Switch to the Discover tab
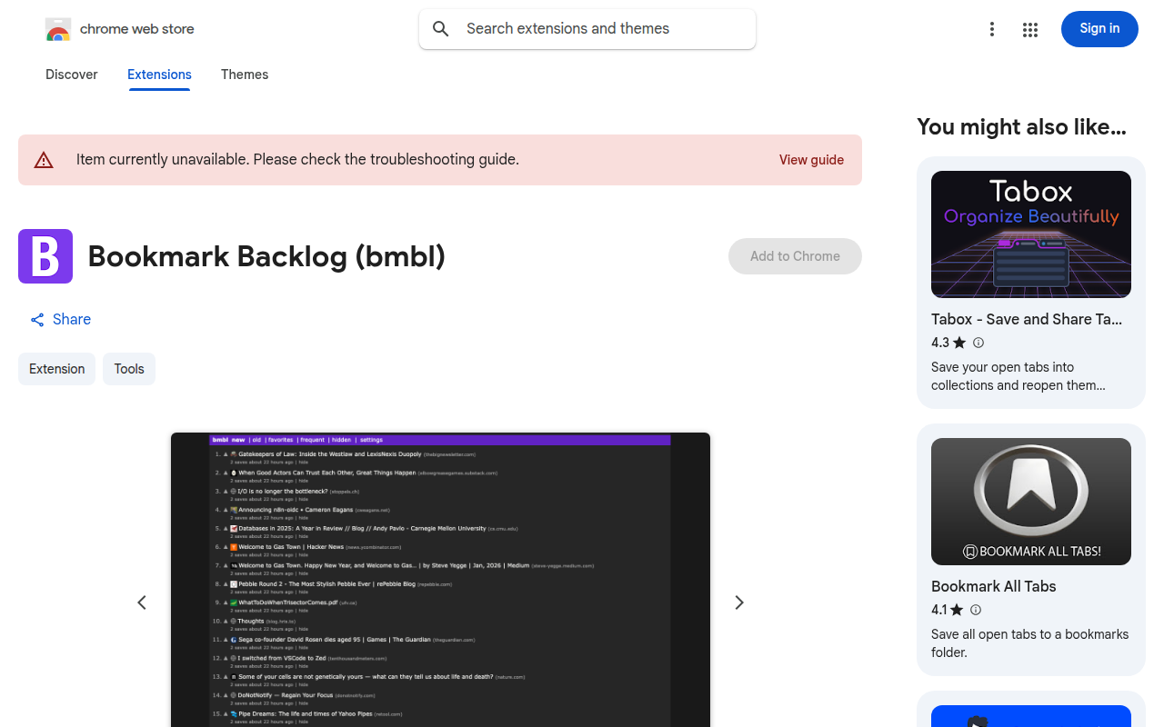This screenshot has height=727, width=1164. pyautogui.click(x=71, y=75)
